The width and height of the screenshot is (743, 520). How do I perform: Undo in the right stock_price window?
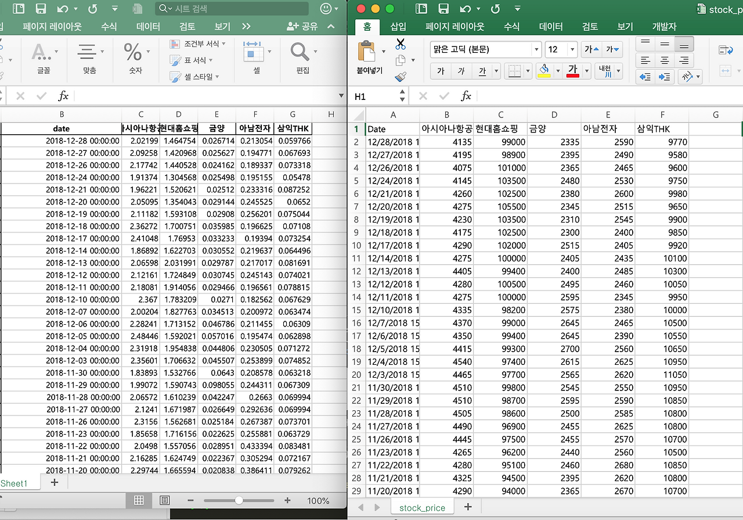[466, 9]
